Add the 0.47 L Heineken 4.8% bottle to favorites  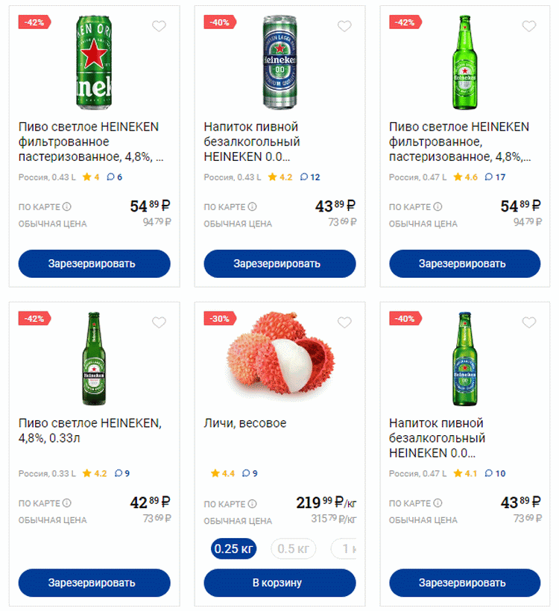click(529, 27)
